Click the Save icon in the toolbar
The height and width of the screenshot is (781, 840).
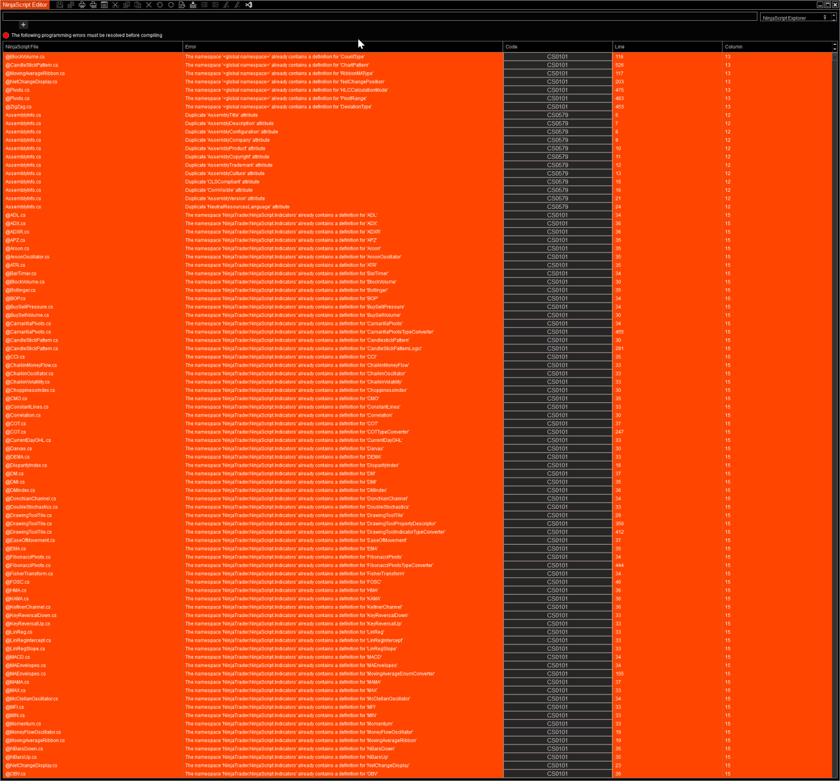click(x=60, y=5)
